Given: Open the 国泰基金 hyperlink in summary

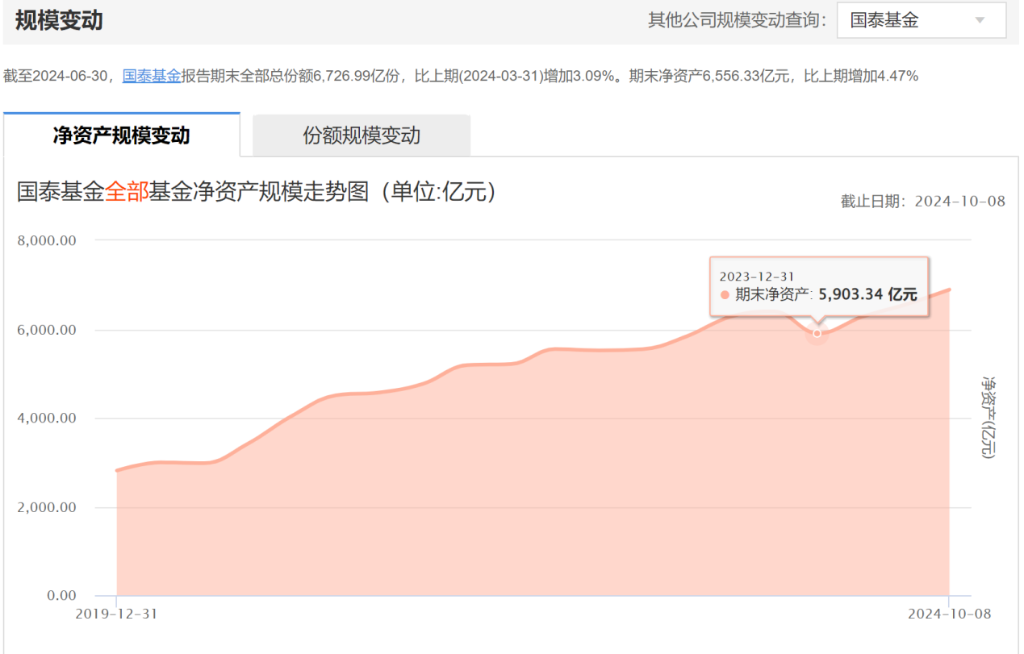Looking at the screenshot, I should [152, 76].
